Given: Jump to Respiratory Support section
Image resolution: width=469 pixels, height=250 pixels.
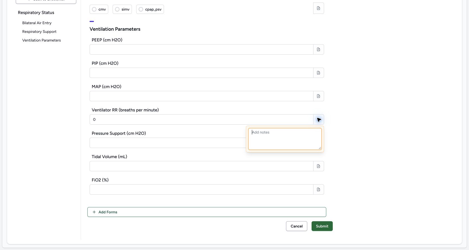Looking at the screenshot, I should 39,31.
